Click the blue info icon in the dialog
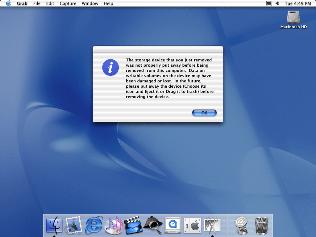The width and height of the screenshot is (316, 237). click(110, 67)
